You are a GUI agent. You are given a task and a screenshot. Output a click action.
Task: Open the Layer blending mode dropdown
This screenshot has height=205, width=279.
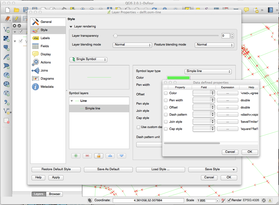(132, 45)
